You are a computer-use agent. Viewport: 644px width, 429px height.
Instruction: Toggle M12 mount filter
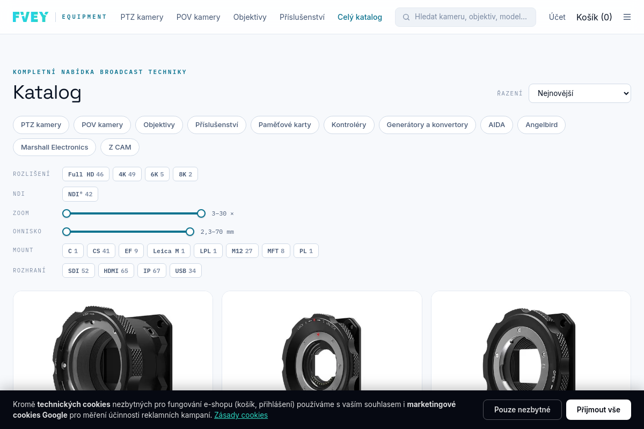(x=242, y=251)
